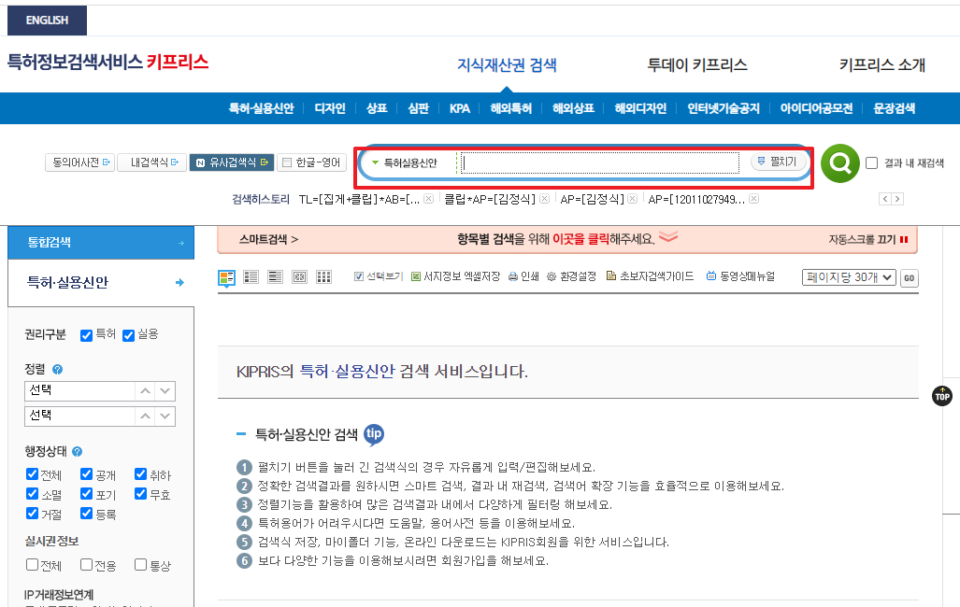Remove the AP=[김정식] history entry
The width and height of the screenshot is (960, 607).
(633, 199)
